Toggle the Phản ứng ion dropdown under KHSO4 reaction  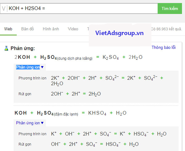click(x=30, y=123)
